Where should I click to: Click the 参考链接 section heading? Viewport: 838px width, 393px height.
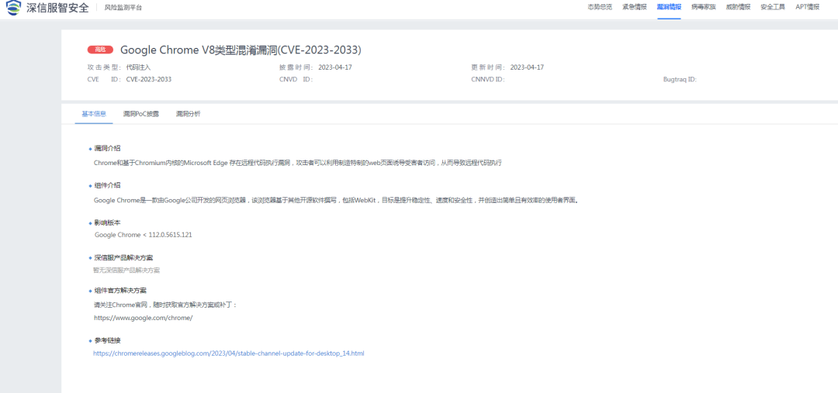coord(107,340)
